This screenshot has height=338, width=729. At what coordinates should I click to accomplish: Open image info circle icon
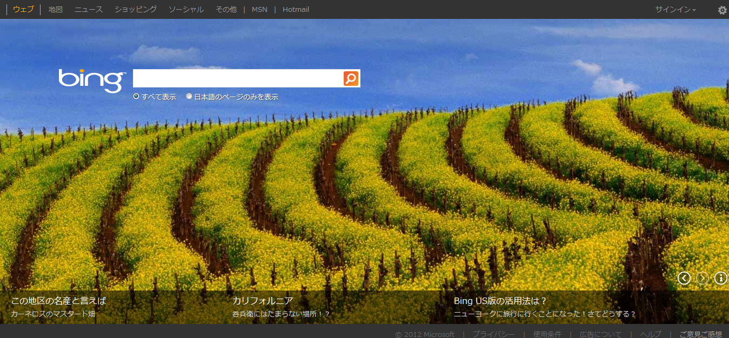coord(721,278)
